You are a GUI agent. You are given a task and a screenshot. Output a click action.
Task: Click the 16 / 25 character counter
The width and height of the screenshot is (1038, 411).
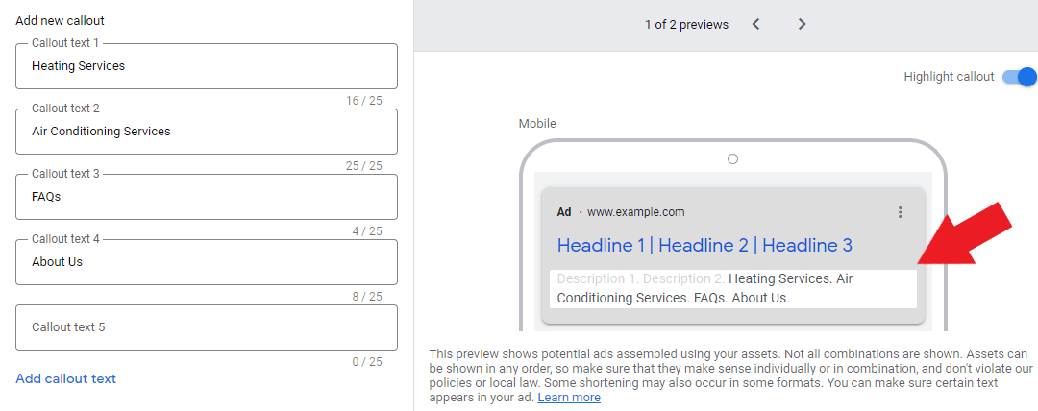pyautogui.click(x=364, y=101)
